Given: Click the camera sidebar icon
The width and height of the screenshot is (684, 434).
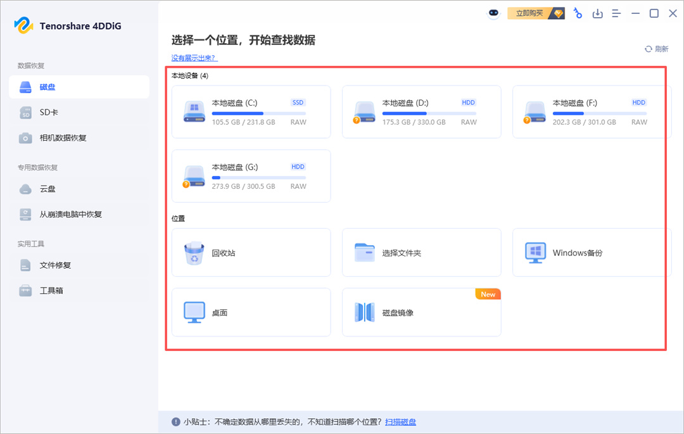Looking at the screenshot, I should click(x=25, y=138).
